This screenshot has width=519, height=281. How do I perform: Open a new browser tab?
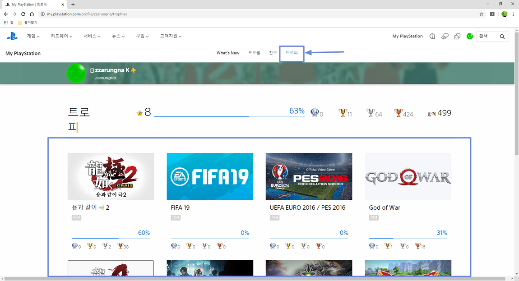pyautogui.click(x=73, y=5)
